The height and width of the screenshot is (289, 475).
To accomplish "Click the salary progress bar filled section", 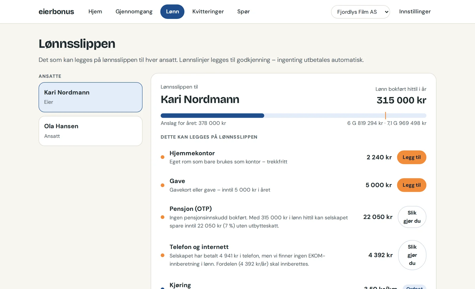I will pyautogui.click(x=212, y=116).
